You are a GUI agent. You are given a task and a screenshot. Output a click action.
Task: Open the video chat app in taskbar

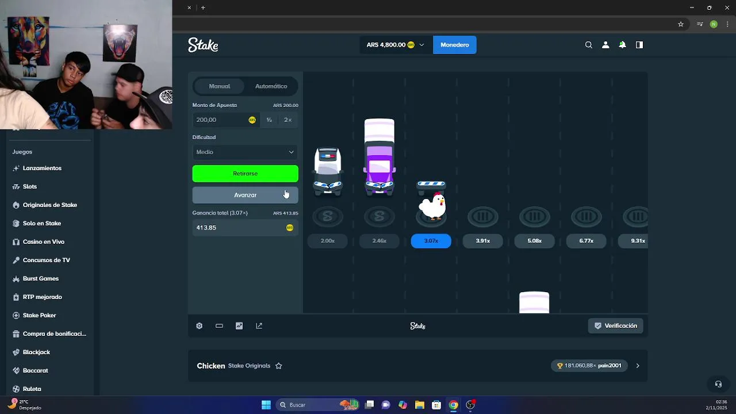(386, 405)
